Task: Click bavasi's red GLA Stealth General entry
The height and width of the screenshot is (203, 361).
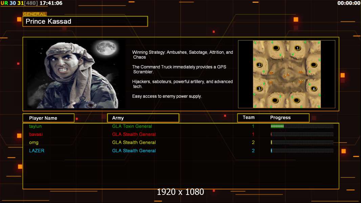Action: coord(134,134)
